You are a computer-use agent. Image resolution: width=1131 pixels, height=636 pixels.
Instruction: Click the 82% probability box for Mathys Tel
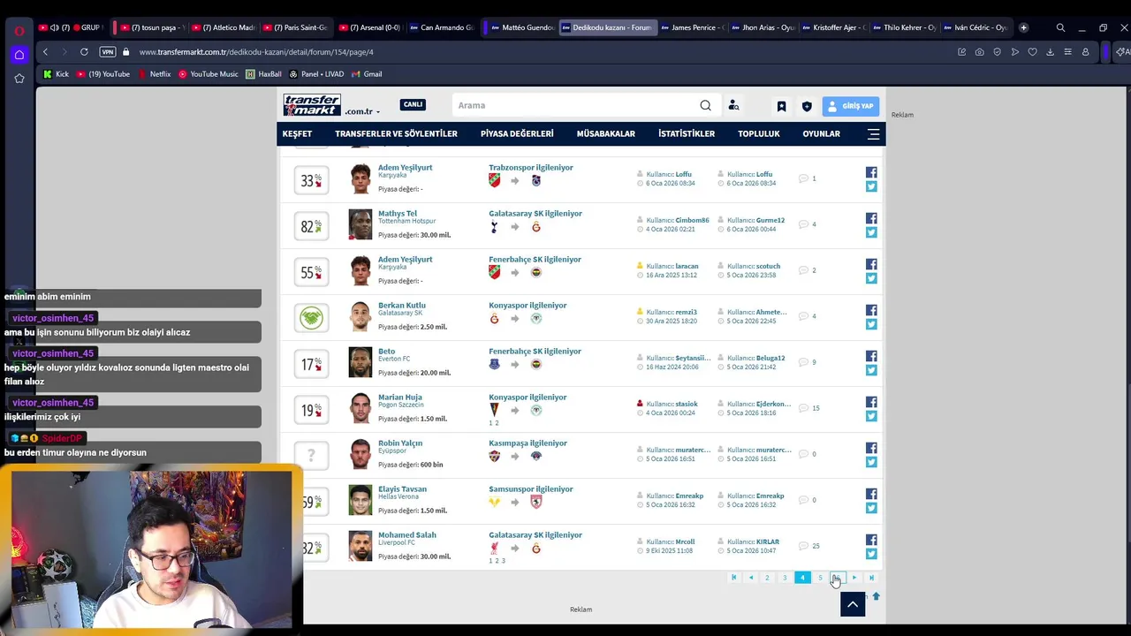pyautogui.click(x=311, y=226)
